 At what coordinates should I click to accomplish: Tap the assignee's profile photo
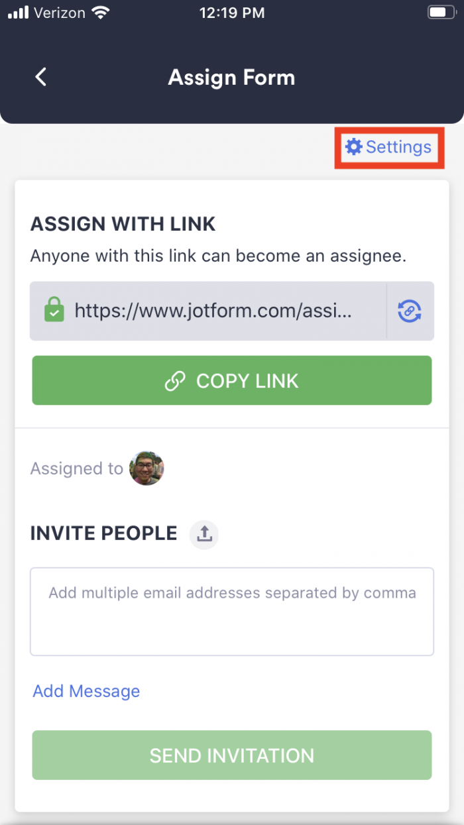coord(146,468)
